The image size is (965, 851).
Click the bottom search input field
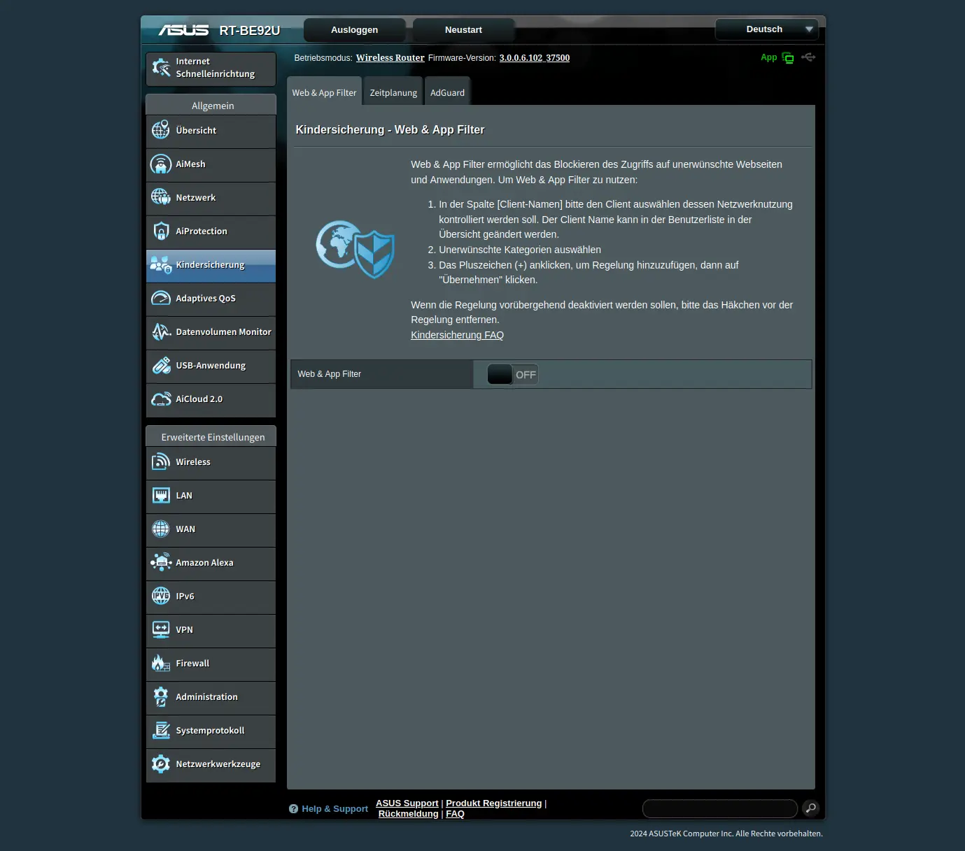pos(719,808)
